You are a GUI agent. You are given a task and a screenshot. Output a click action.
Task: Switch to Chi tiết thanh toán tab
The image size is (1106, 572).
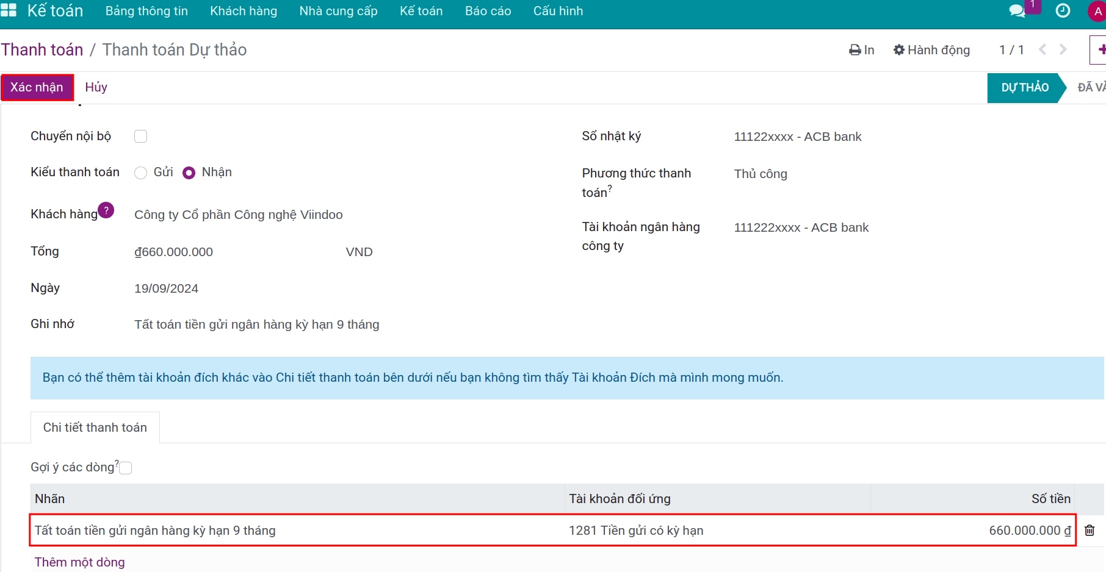95,427
